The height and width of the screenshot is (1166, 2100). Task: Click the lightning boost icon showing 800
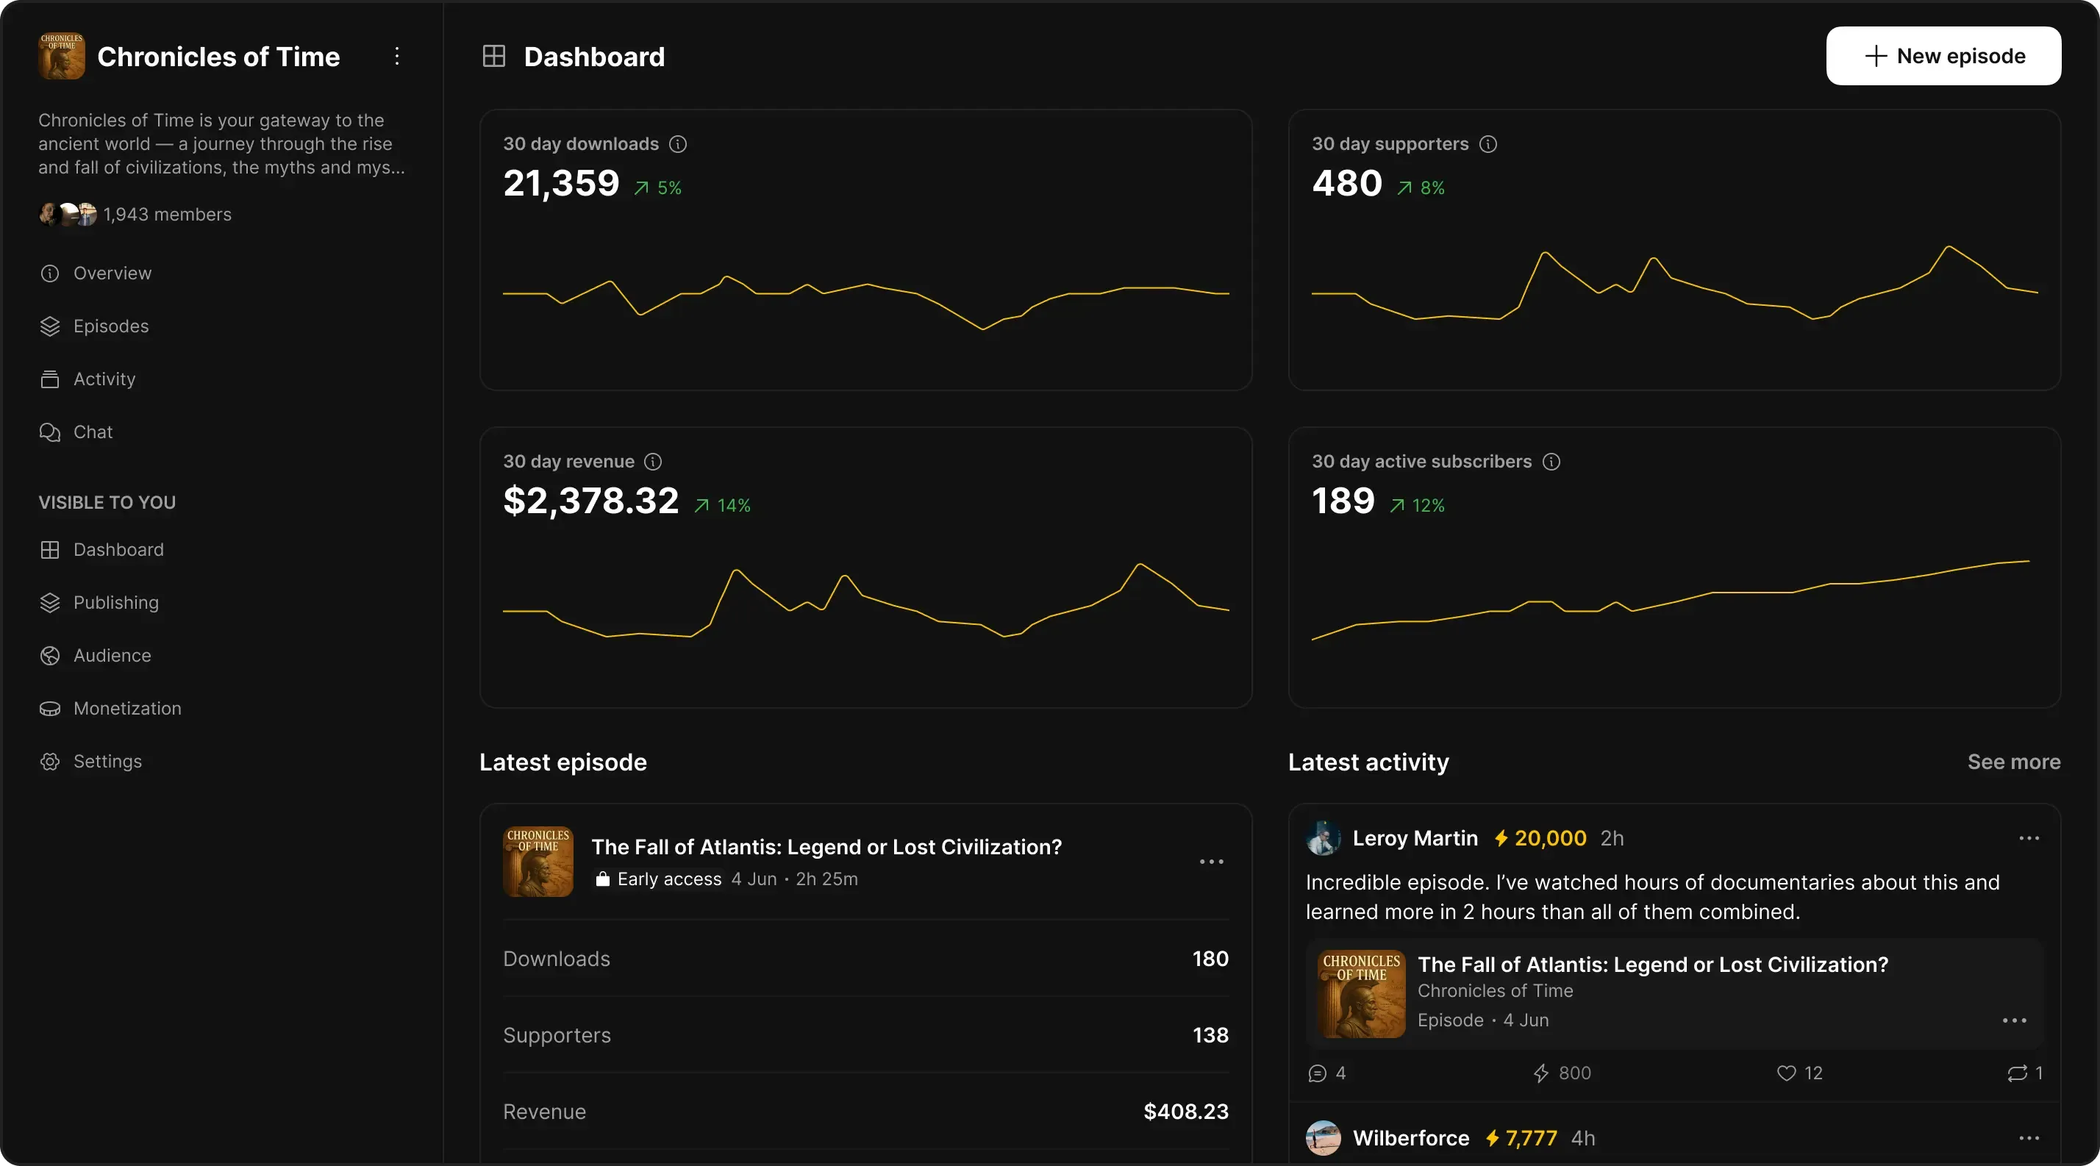tap(1540, 1073)
